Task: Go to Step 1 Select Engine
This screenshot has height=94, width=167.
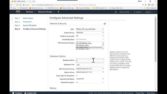Action: 28,18
